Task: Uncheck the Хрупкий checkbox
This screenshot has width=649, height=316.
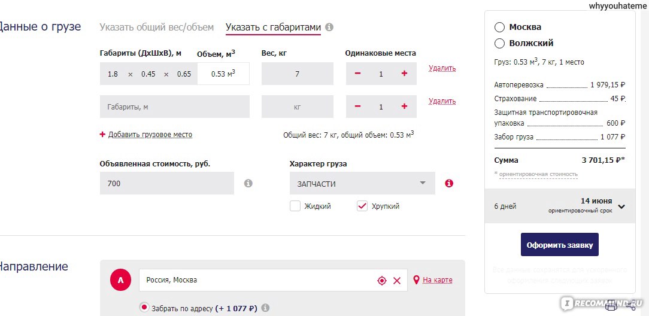Action: [x=362, y=206]
